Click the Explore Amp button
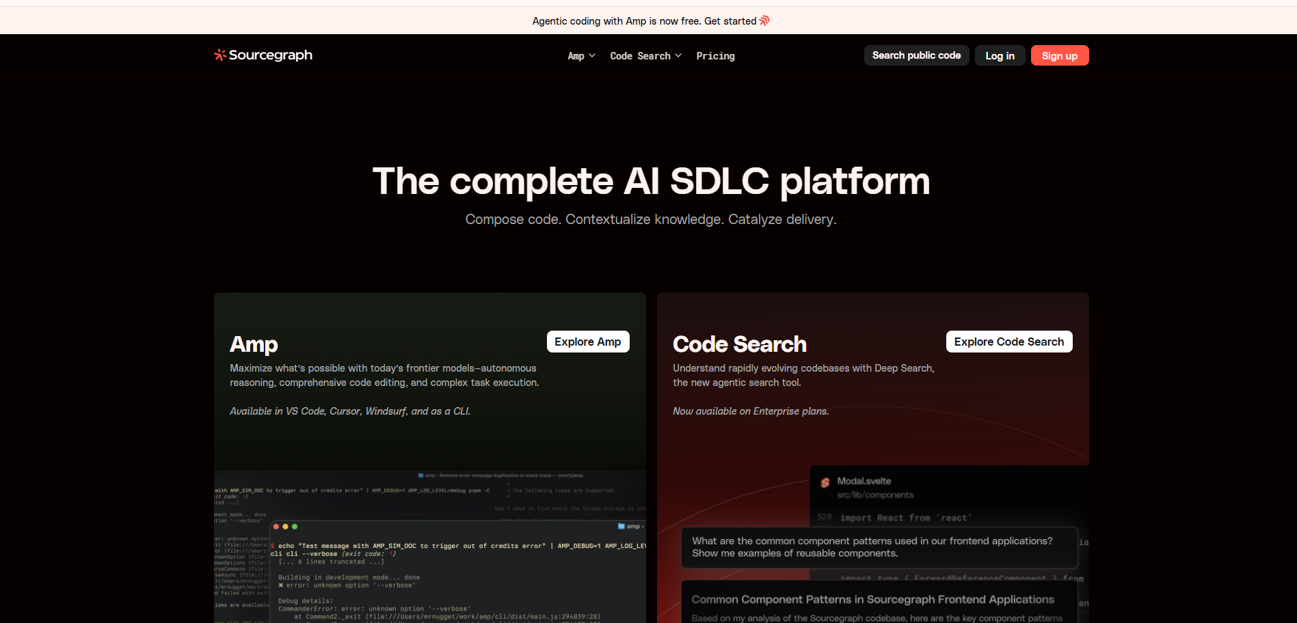1297x623 pixels. 587,342
